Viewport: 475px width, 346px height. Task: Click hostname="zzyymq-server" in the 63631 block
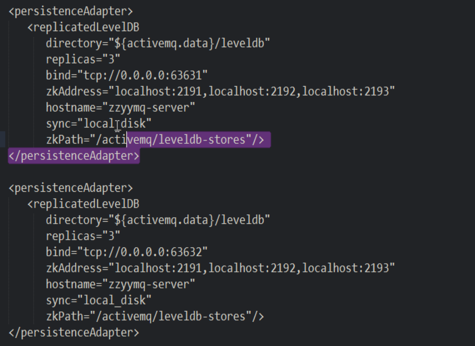click(x=120, y=107)
